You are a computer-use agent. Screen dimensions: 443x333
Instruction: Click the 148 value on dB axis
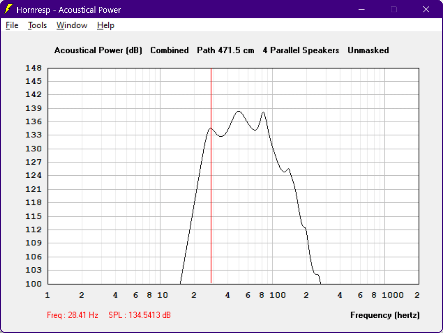tap(33, 68)
